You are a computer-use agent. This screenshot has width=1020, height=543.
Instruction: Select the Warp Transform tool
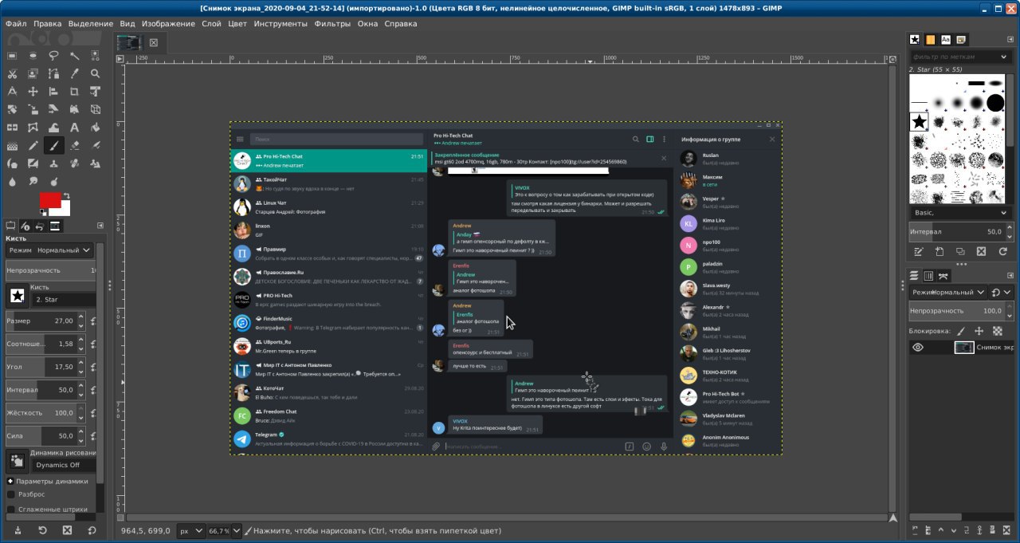[53, 128]
